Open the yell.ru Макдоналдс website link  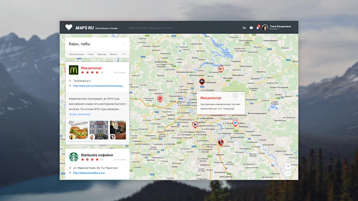pos(99,86)
